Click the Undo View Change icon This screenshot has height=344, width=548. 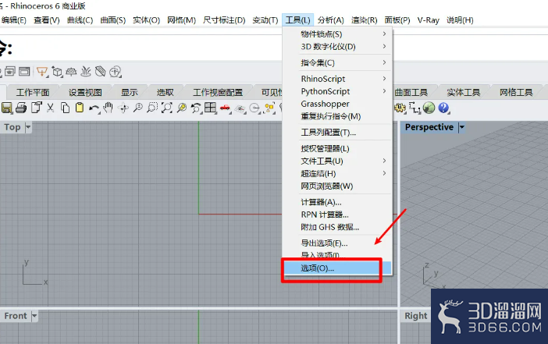click(x=196, y=108)
